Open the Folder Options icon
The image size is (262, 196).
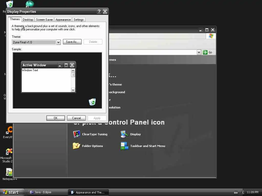(x=88, y=146)
